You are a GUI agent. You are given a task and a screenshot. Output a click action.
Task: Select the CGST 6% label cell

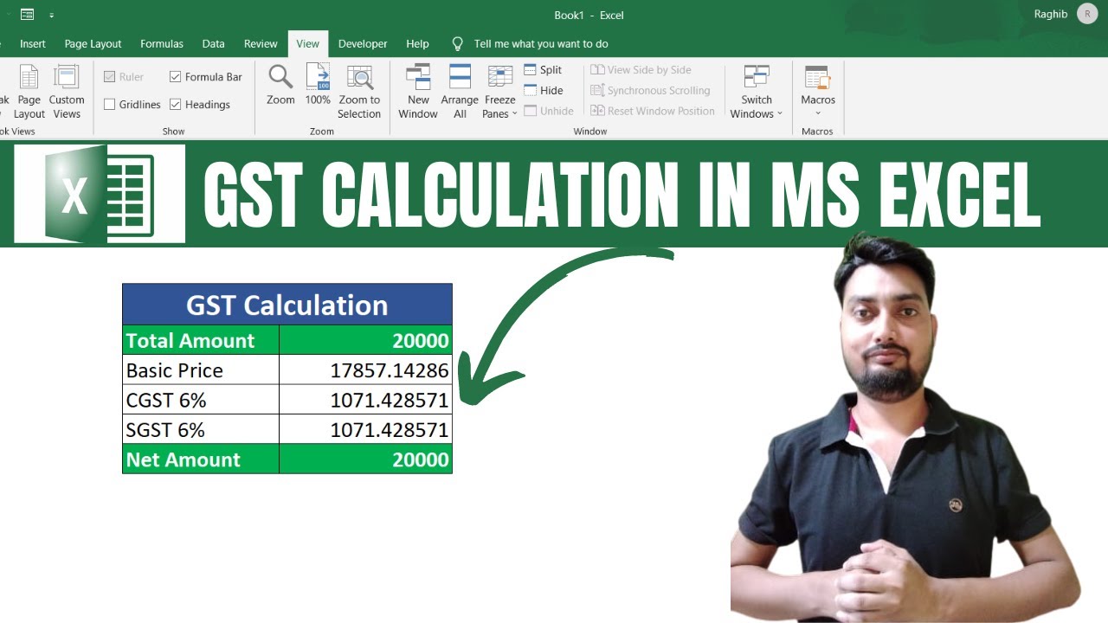[201, 400]
